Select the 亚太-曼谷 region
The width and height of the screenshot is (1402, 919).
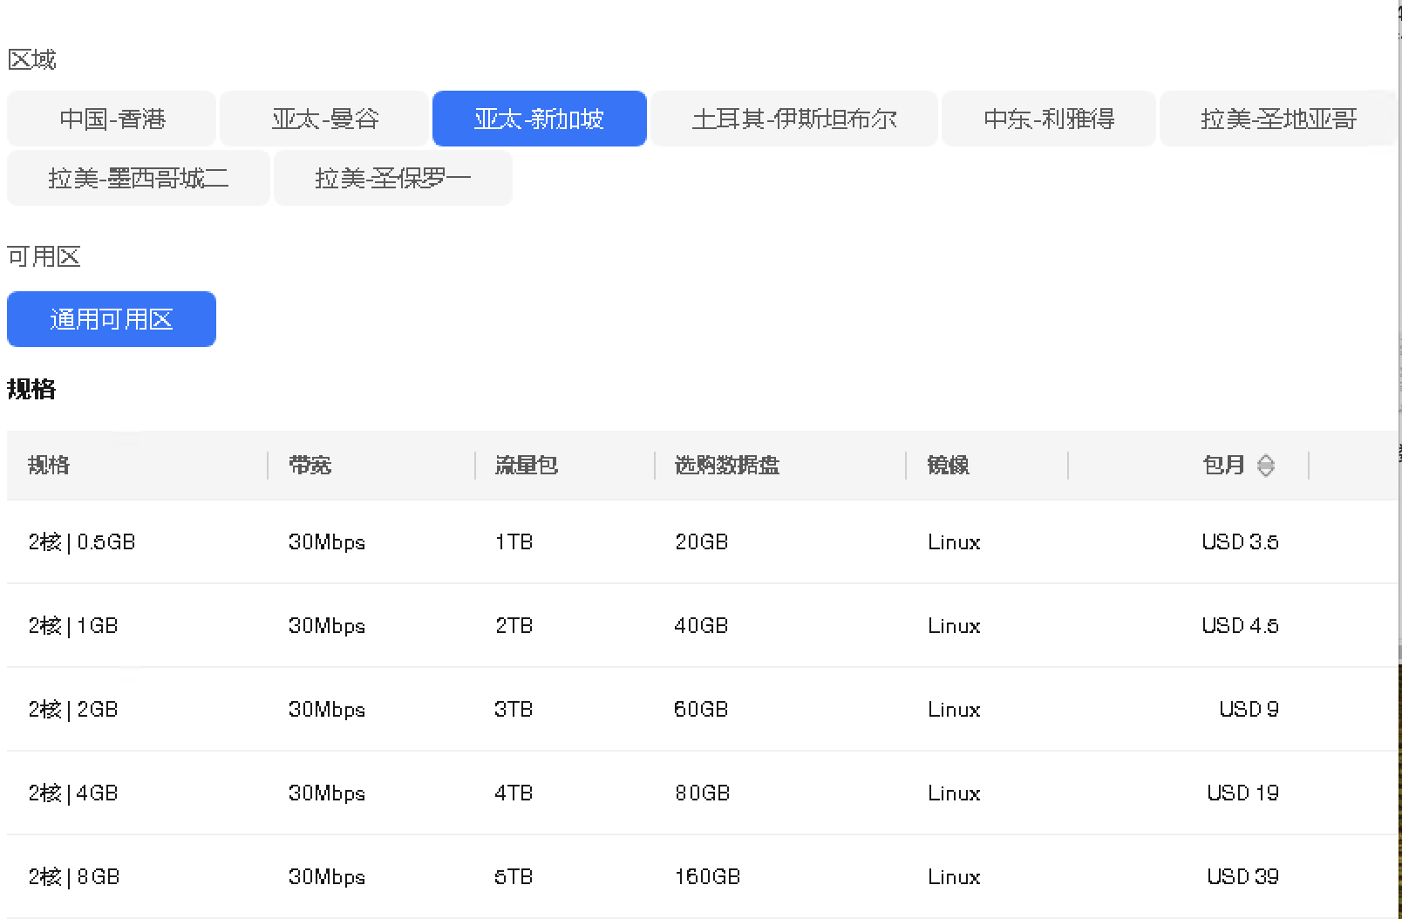pos(324,119)
